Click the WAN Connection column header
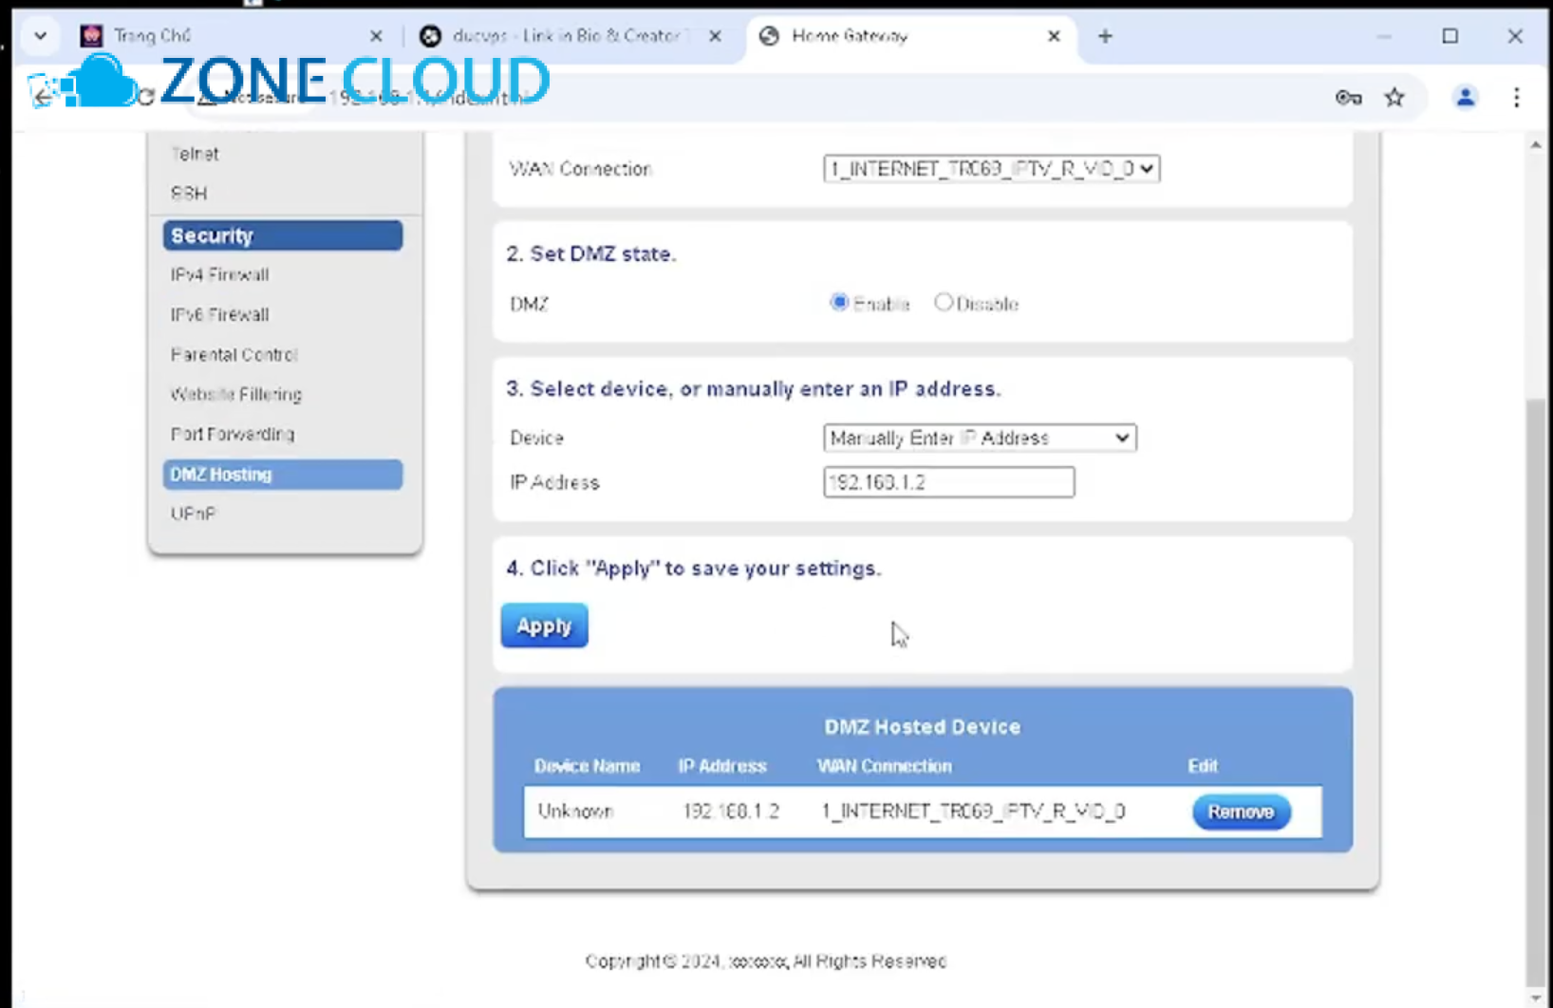Image resolution: width=1553 pixels, height=1008 pixels. [885, 766]
